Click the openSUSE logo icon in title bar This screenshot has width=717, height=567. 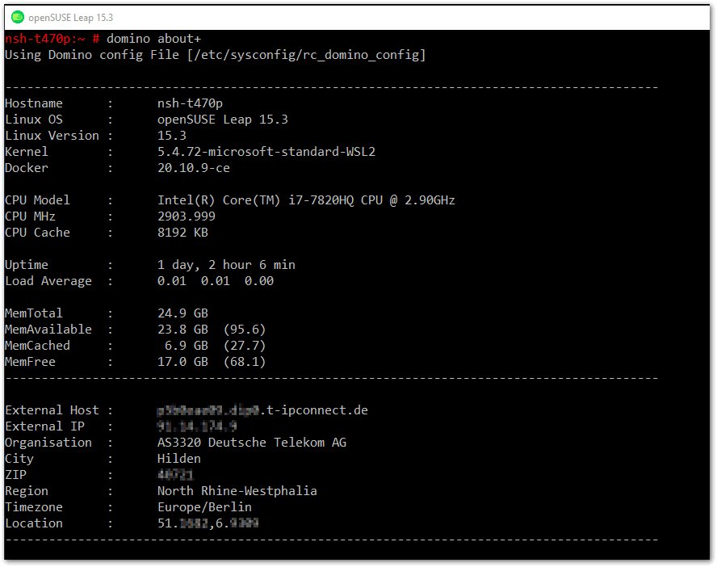coord(18,18)
